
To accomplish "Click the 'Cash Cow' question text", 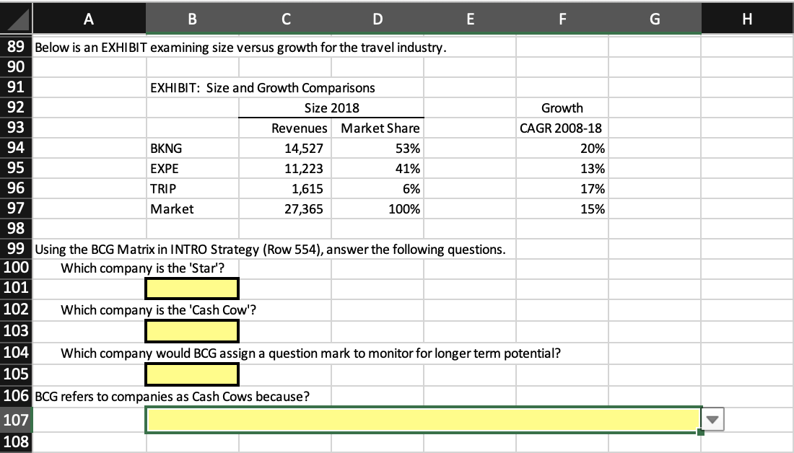I will pyautogui.click(x=159, y=309).
